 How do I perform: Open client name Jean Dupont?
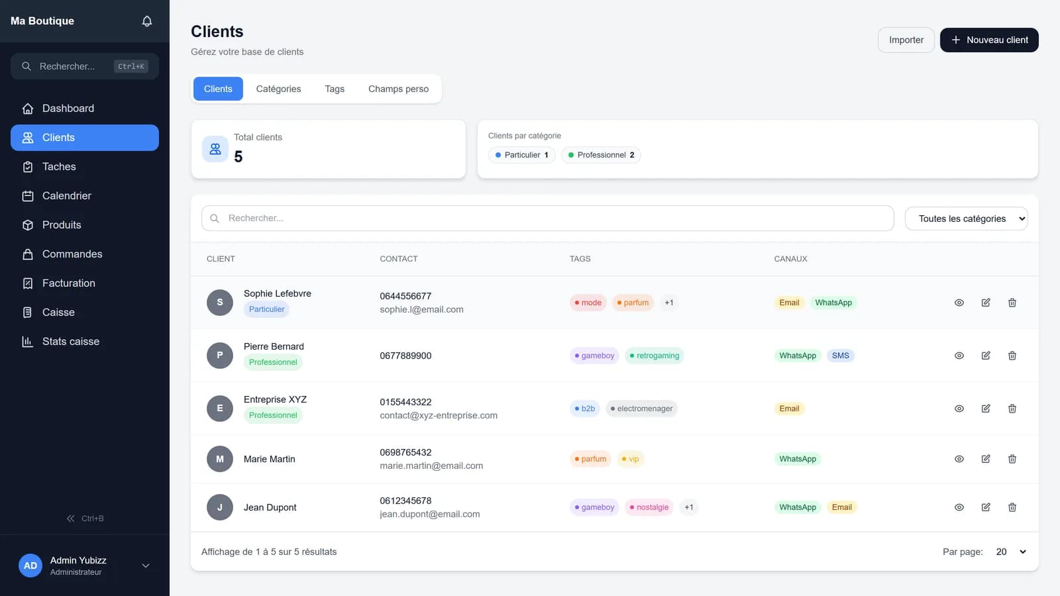(x=270, y=507)
